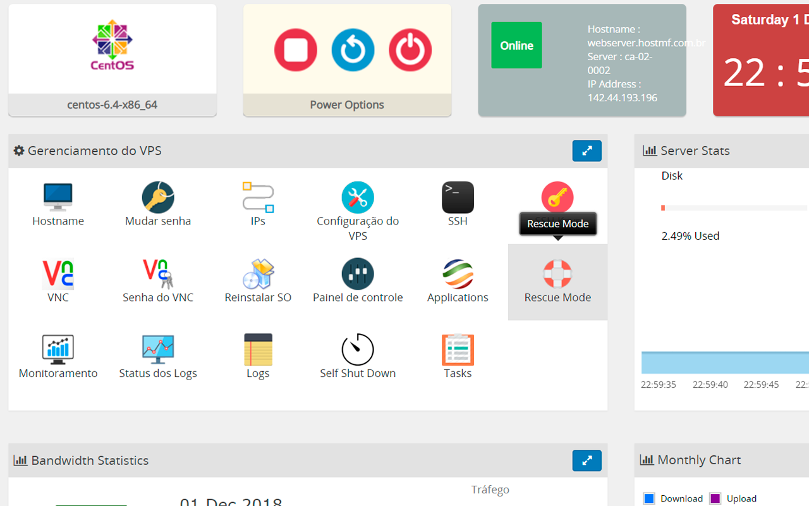809x506 pixels.
Task: Click the blue restart power button
Action: [x=353, y=50]
